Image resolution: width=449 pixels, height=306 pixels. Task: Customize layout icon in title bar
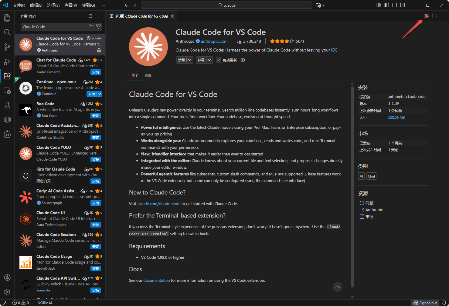pos(379,5)
